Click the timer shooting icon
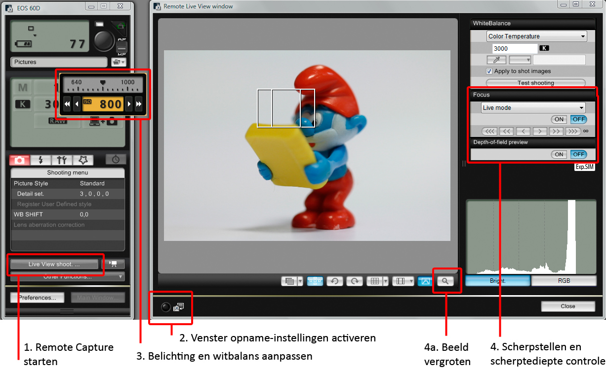The image size is (606, 370). (x=116, y=159)
